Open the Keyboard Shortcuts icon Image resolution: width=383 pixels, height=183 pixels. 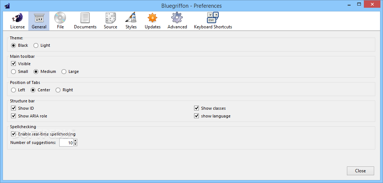pos(213,18)
